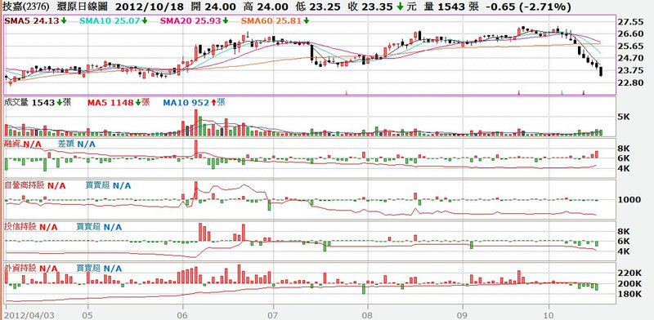
Task: Click the MA5 1148 張 volume label
Action: click(x=119, y=103)
